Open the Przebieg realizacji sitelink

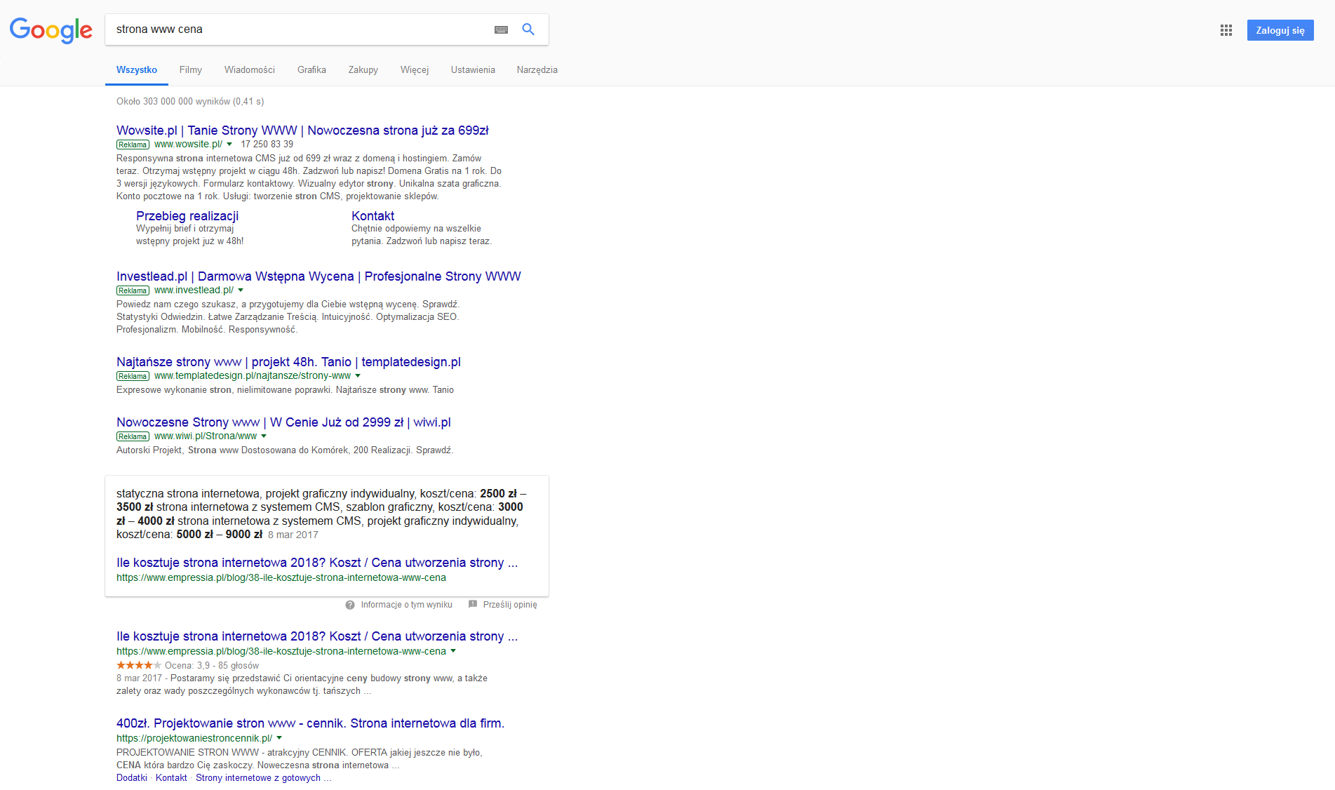[x=187, y=216]
